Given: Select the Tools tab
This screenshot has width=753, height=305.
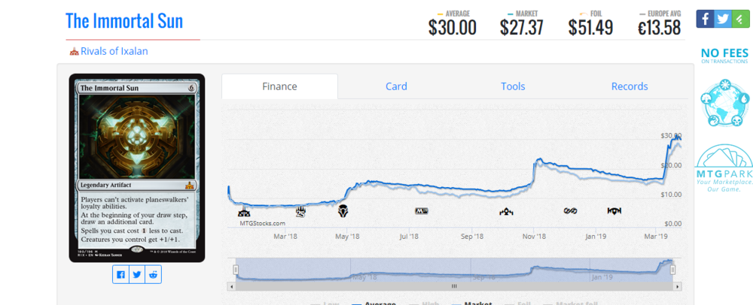Looking at the screenshot, I should point(513,86).
